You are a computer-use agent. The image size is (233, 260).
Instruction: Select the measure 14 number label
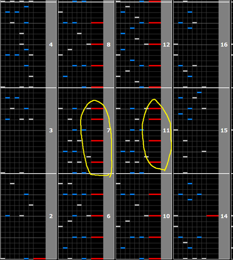point(224,216)
